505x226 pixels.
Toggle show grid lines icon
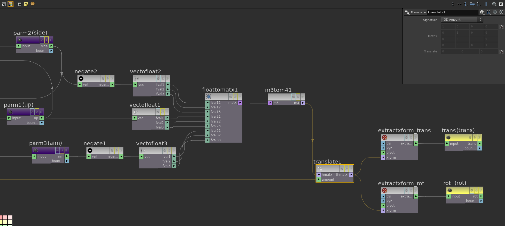click(485, 4)
